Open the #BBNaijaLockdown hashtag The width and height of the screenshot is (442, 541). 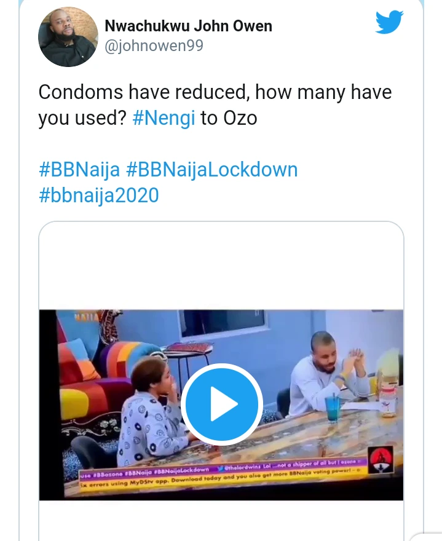(x=212, y=170)
